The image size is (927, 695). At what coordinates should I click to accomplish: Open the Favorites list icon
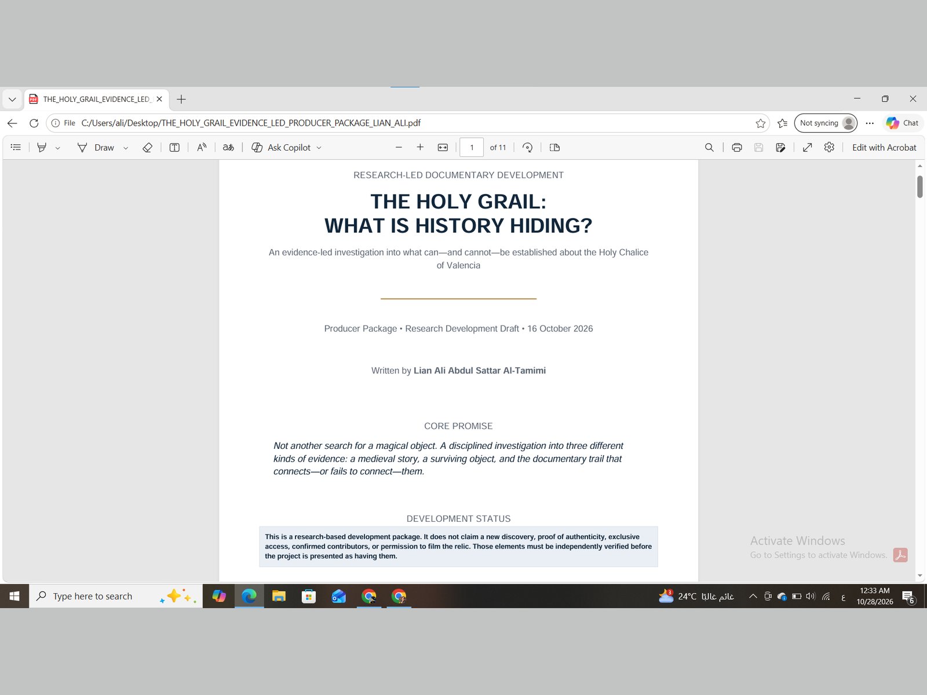point(782,123)
